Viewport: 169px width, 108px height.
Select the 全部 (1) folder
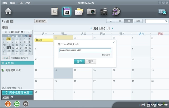click(x=17, y=63)
